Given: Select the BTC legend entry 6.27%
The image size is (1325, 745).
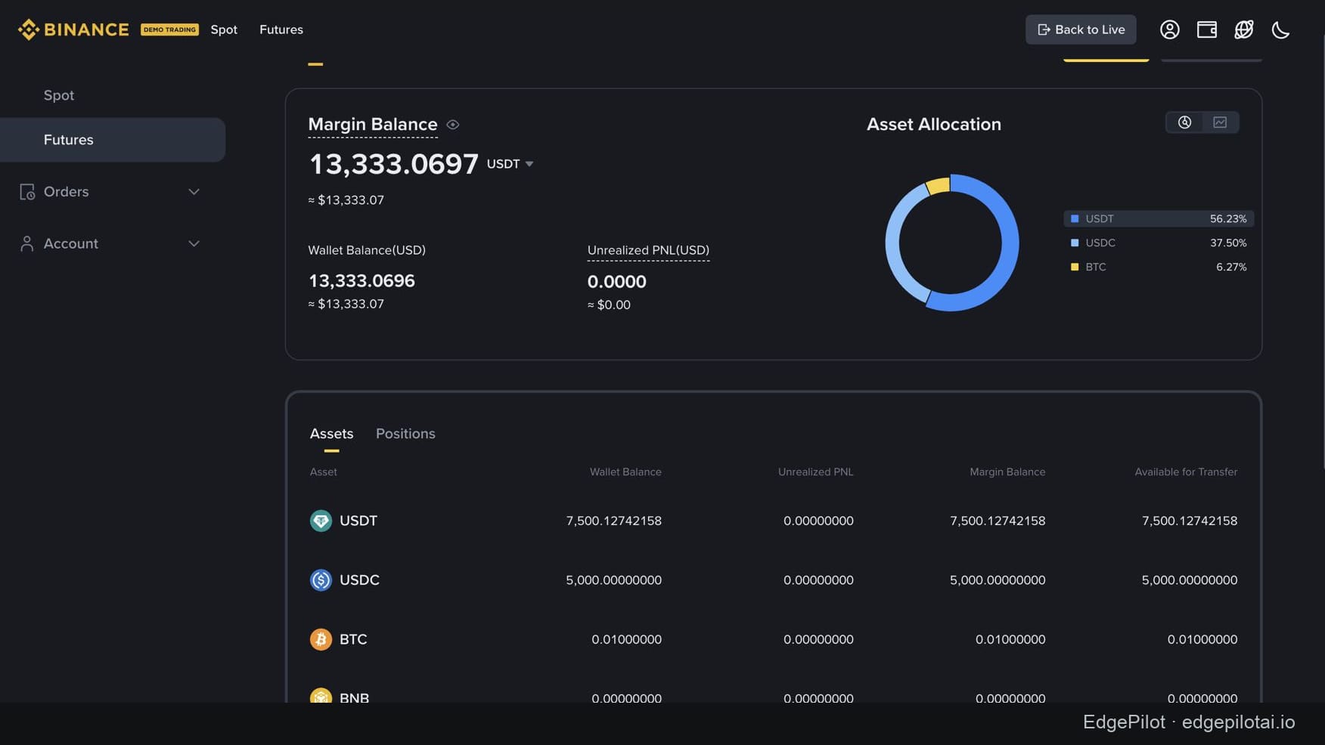Looking at the screenshot, I should [x=1159, y=267].
